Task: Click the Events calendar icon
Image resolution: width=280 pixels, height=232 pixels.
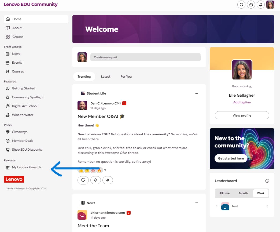Action: [8, 63]
